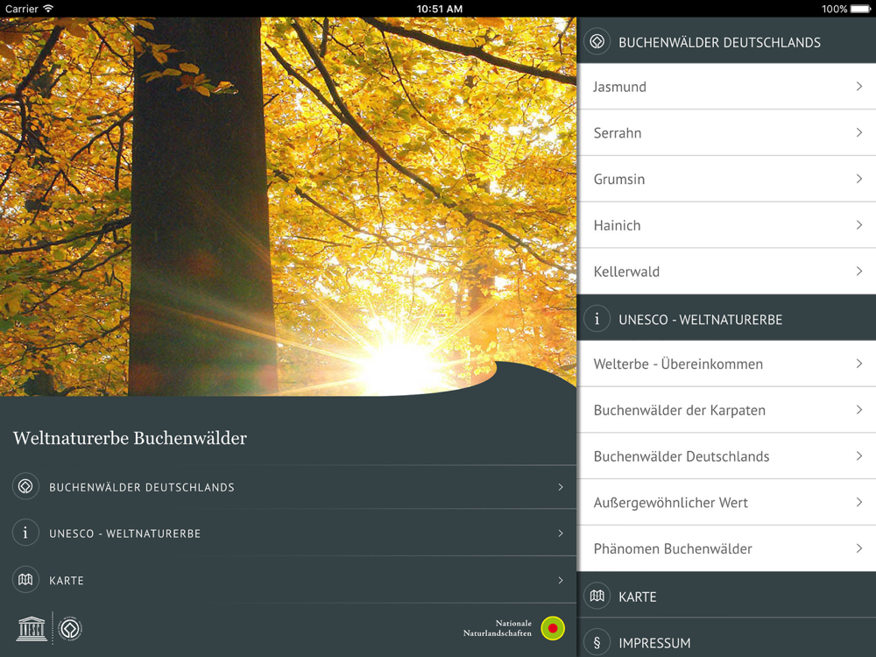
Task: Tap the beech leaf icon in left menu
Action: pyautogui.click(x=25, y=486)
